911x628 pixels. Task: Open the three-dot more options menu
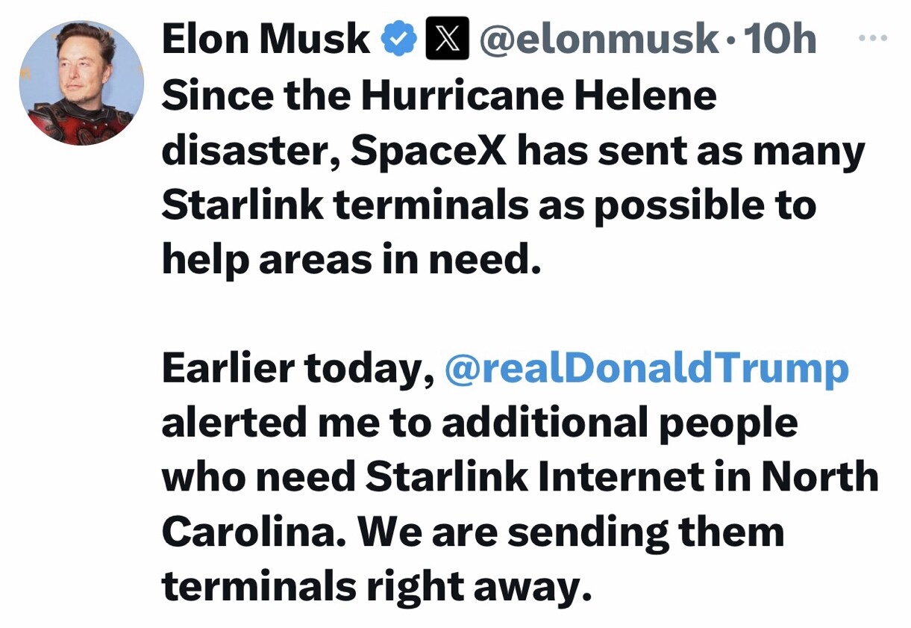(x=873, y=37)
